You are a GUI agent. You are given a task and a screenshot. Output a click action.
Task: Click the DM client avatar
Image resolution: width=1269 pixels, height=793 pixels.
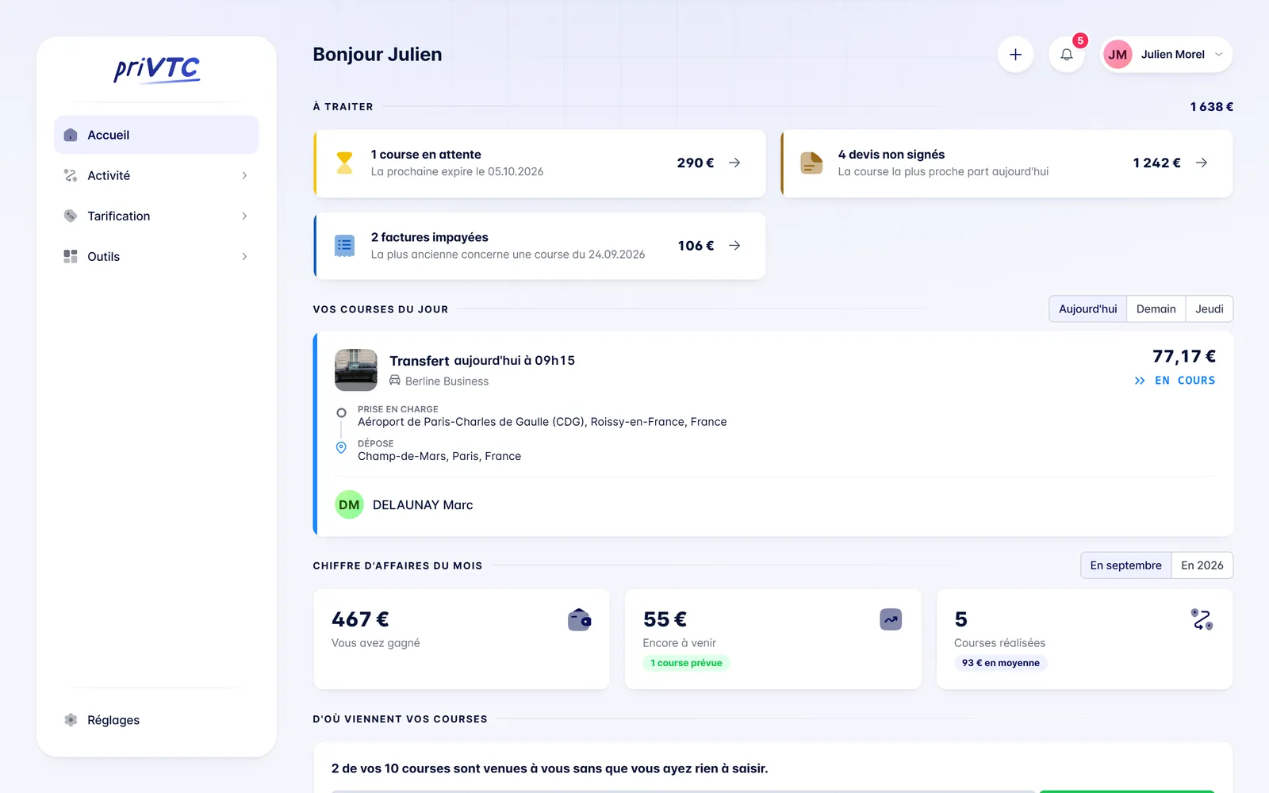click(349, 504)
